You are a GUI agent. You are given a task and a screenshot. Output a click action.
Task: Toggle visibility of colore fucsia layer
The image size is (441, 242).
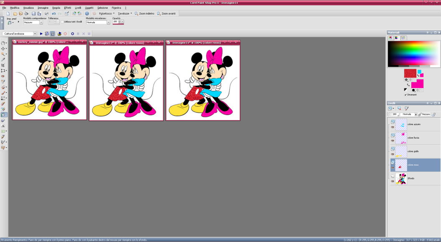[x=392, y=141]
